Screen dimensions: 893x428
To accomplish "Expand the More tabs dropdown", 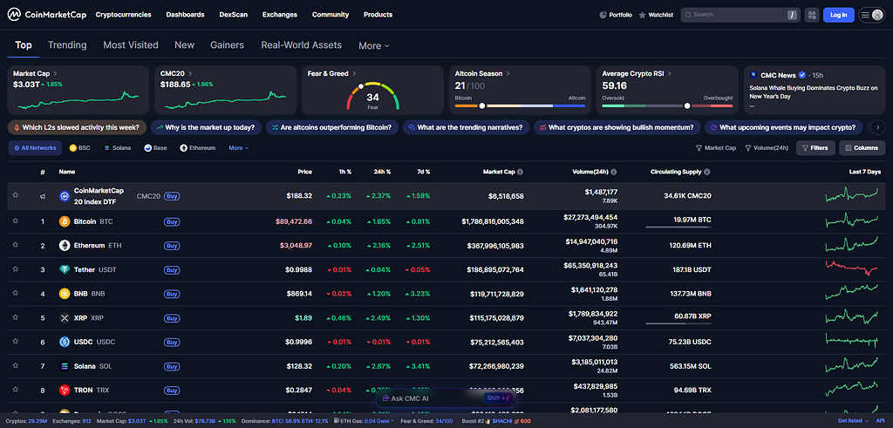I will [x=373, y=45].
